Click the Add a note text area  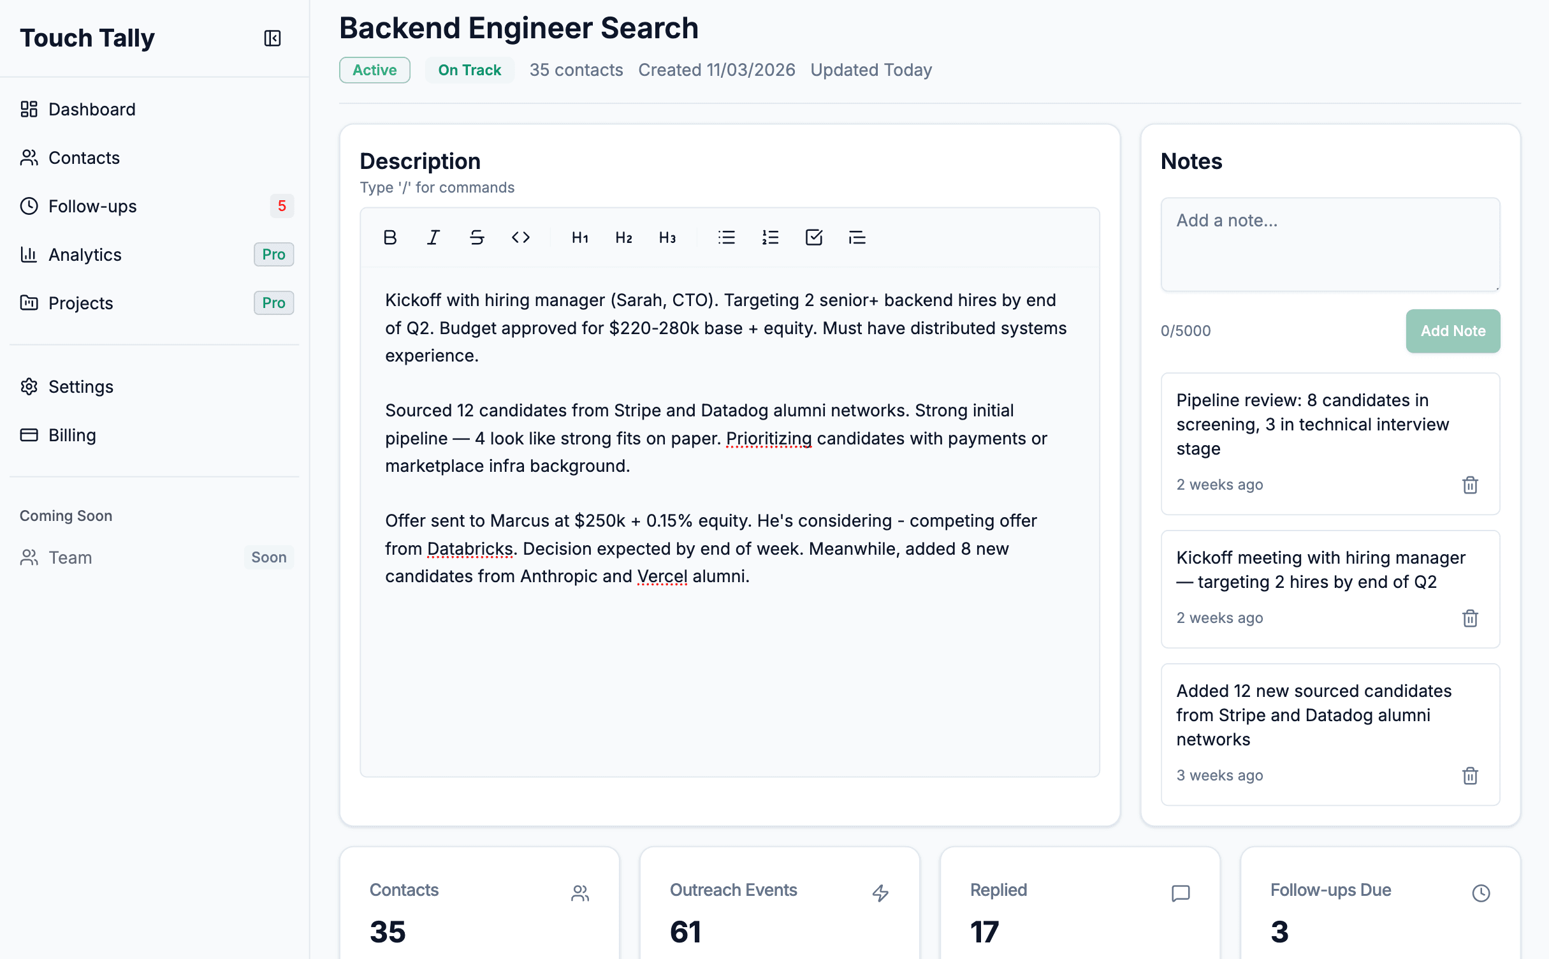[1330, 244]
